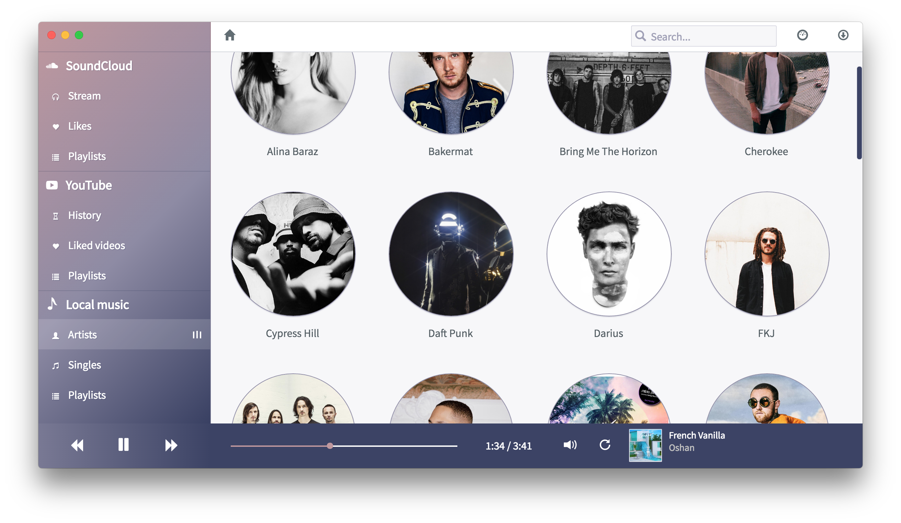Click the headphones icon next to Stream
The height and width of the screenshot is (523, 901).
[x=55, y=97]
